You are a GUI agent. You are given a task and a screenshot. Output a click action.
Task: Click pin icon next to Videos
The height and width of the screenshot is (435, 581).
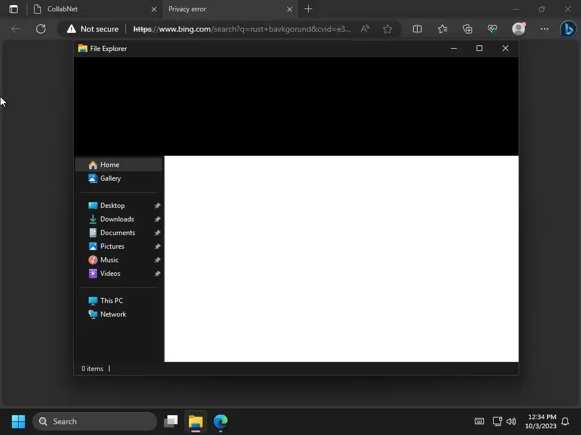point(158,274)
